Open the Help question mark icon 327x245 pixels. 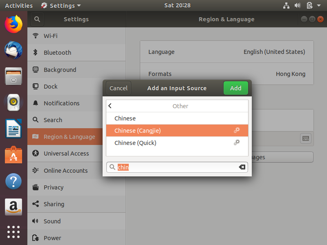tap(13, 181)
